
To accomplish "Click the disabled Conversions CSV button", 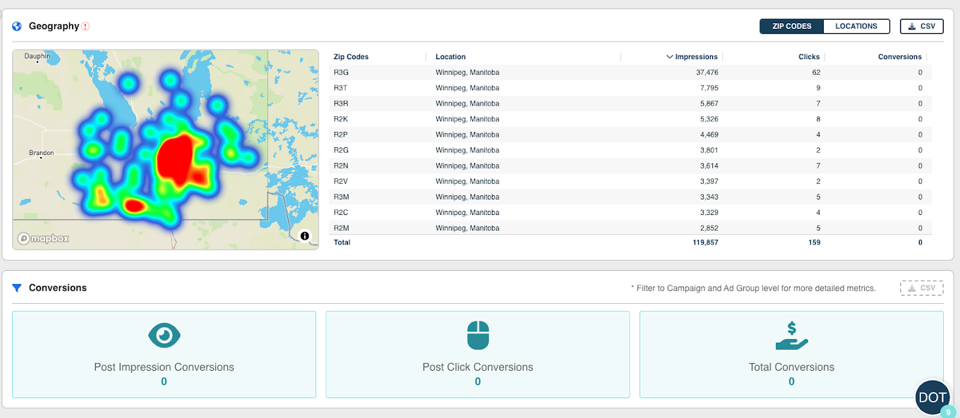I will [x=921, y=288].
